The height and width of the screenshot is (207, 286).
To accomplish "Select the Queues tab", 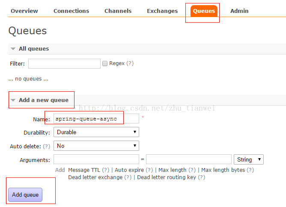I will (x=204, y=11).
